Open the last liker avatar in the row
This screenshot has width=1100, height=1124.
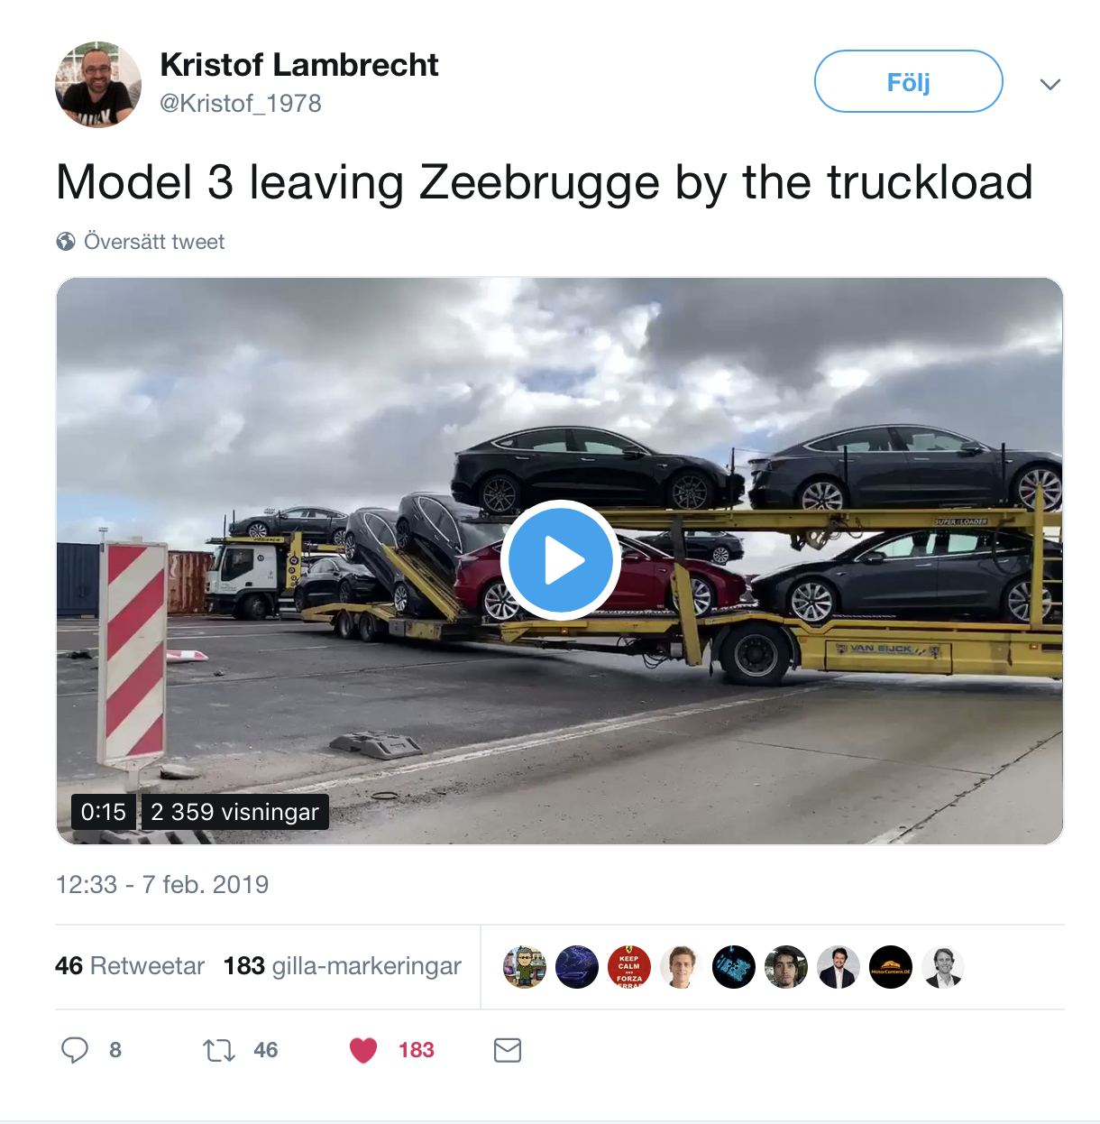pos(943,967)
